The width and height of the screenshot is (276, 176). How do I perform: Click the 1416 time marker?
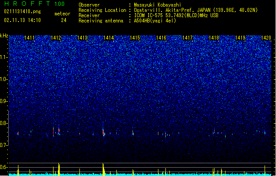(x=161, y=37)
